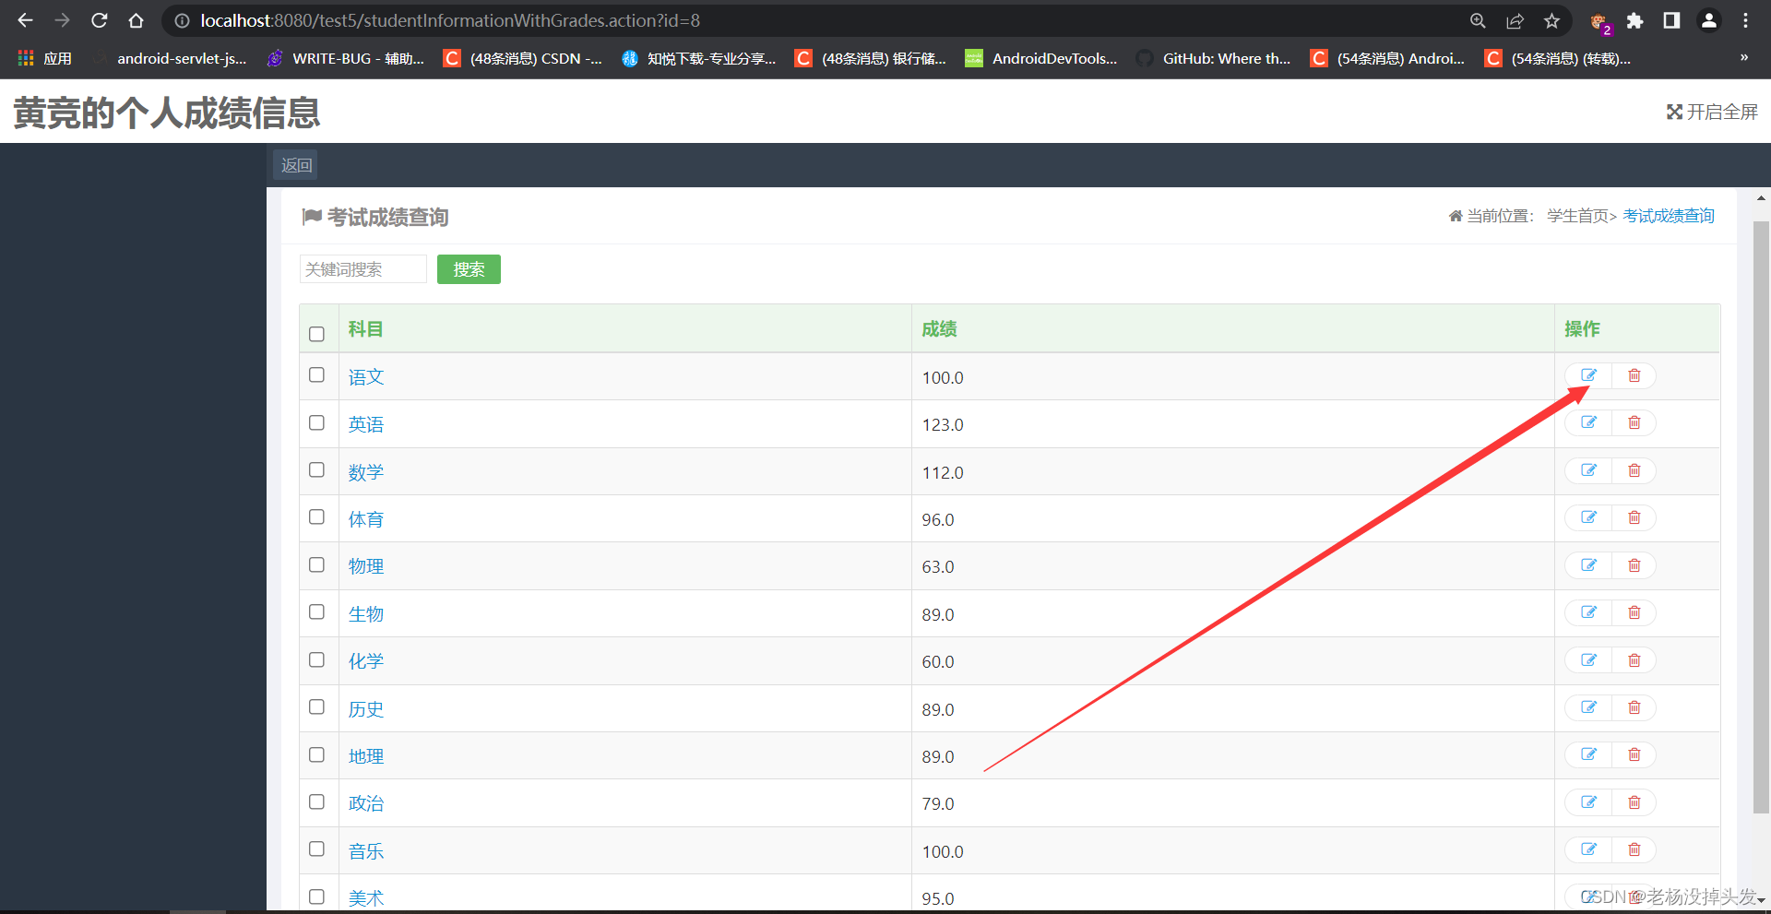Image resolution: width=1771 pixels, height=914 pixels.
Task: Delete the 数学 score row
Action: 1634,470
